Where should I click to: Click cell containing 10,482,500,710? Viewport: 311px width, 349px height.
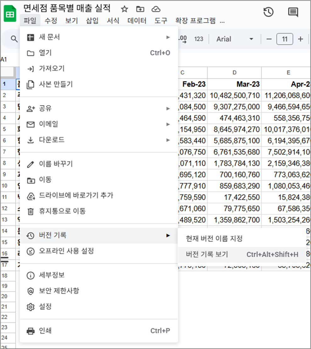tap(235, 95)
